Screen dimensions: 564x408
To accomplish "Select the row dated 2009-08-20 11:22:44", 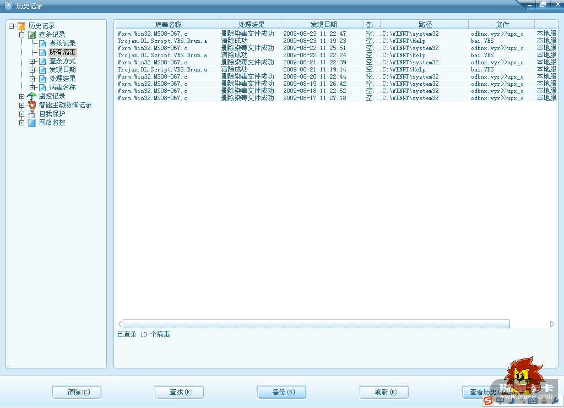I will click(336, 77).
